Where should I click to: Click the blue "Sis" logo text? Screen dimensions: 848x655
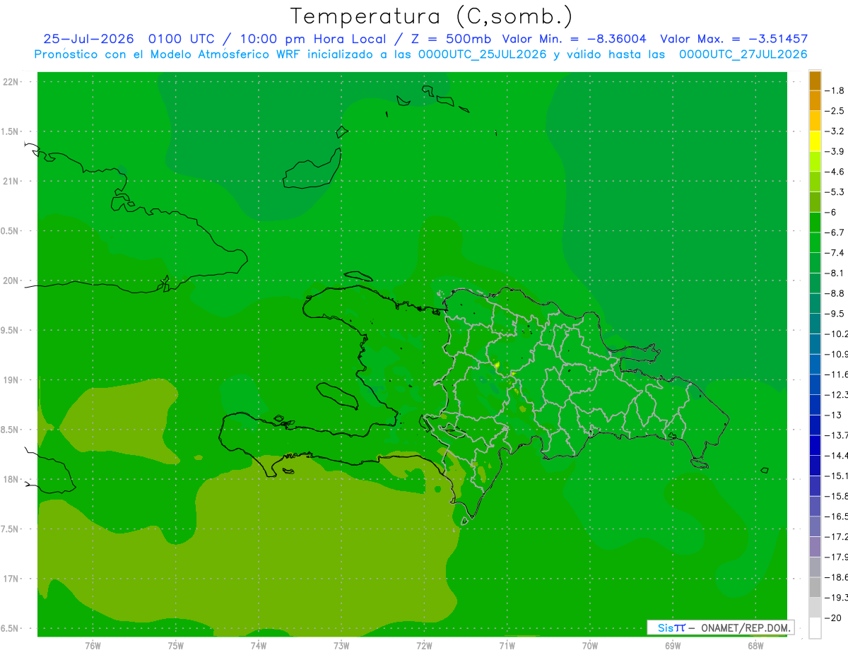[x=666, y=627]
